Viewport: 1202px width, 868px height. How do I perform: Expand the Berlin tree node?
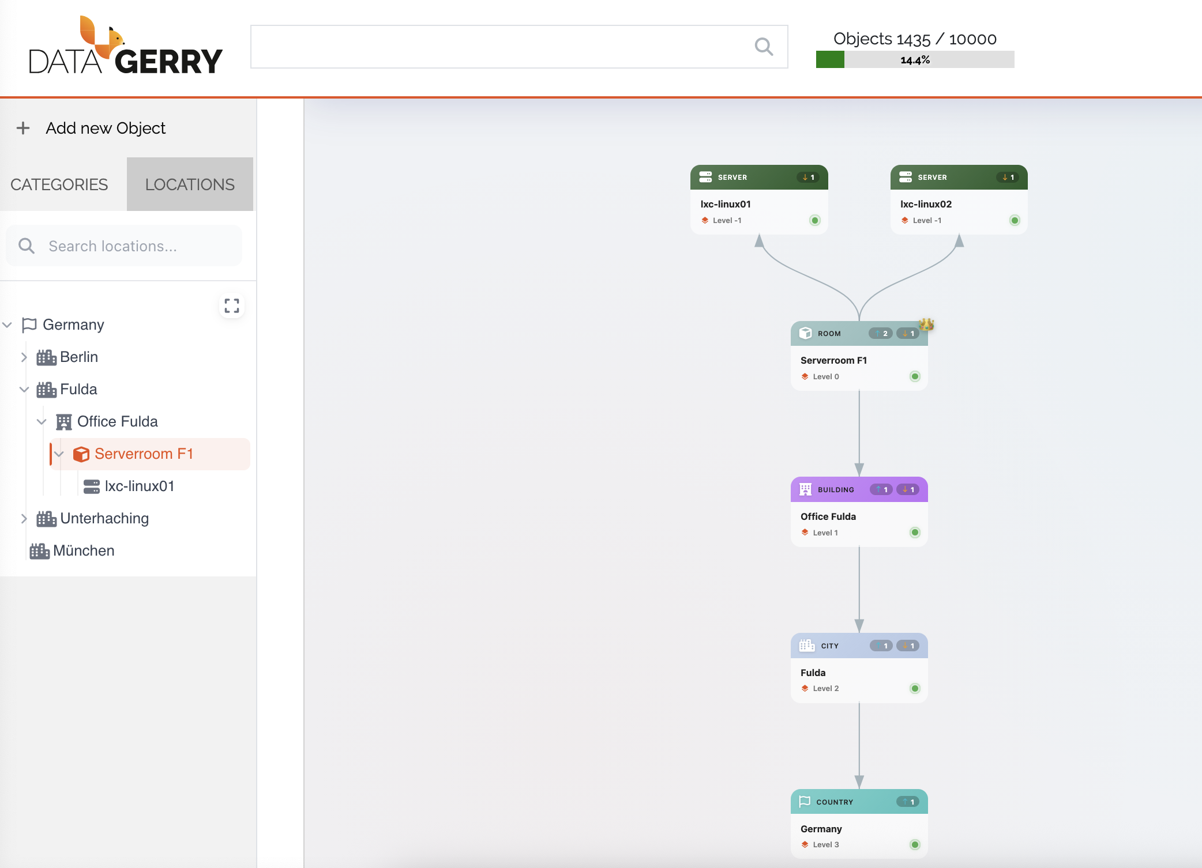(x=24, y=357)
